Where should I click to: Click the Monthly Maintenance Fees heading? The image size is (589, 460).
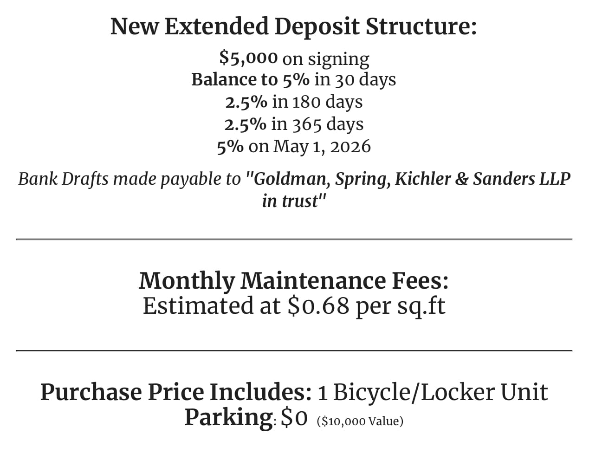(x=294, y=280)
